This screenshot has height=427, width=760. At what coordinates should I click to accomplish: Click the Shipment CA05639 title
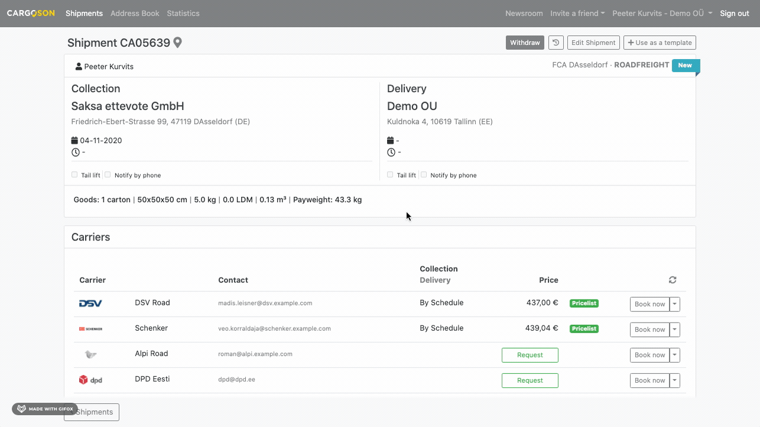[x=119, y=43]
